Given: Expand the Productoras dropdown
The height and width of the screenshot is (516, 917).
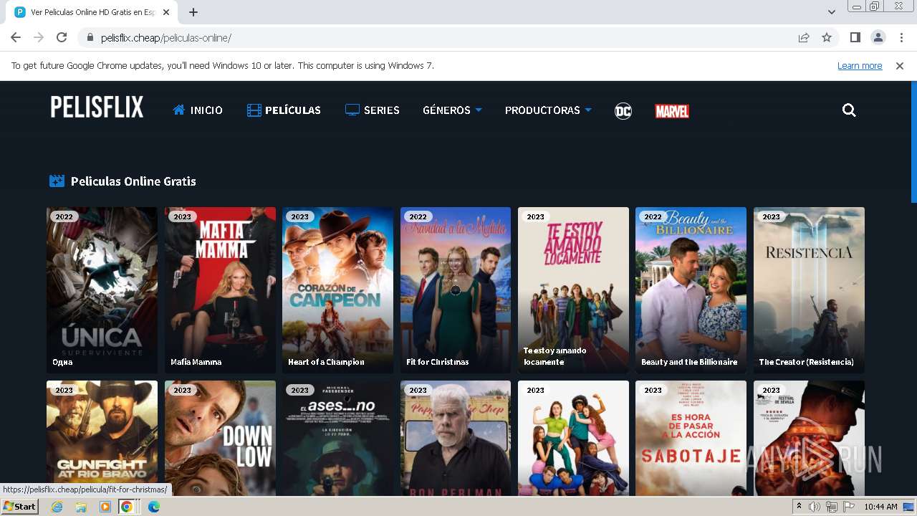Looking at the screenshot, I should pos(548,110).
